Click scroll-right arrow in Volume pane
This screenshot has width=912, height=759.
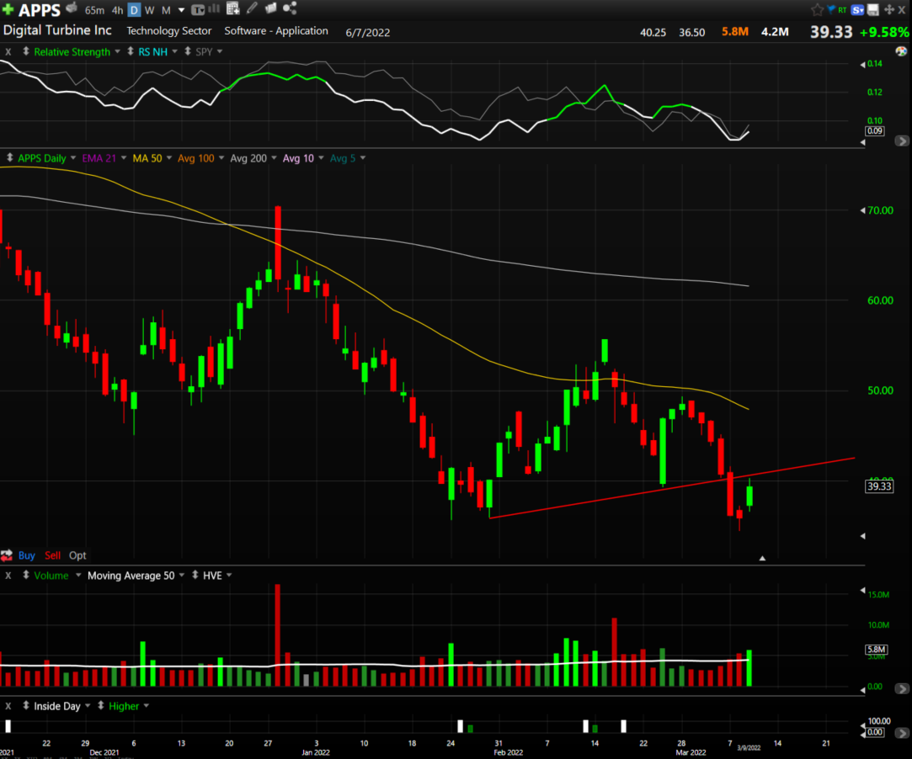[x=902, y=688]
